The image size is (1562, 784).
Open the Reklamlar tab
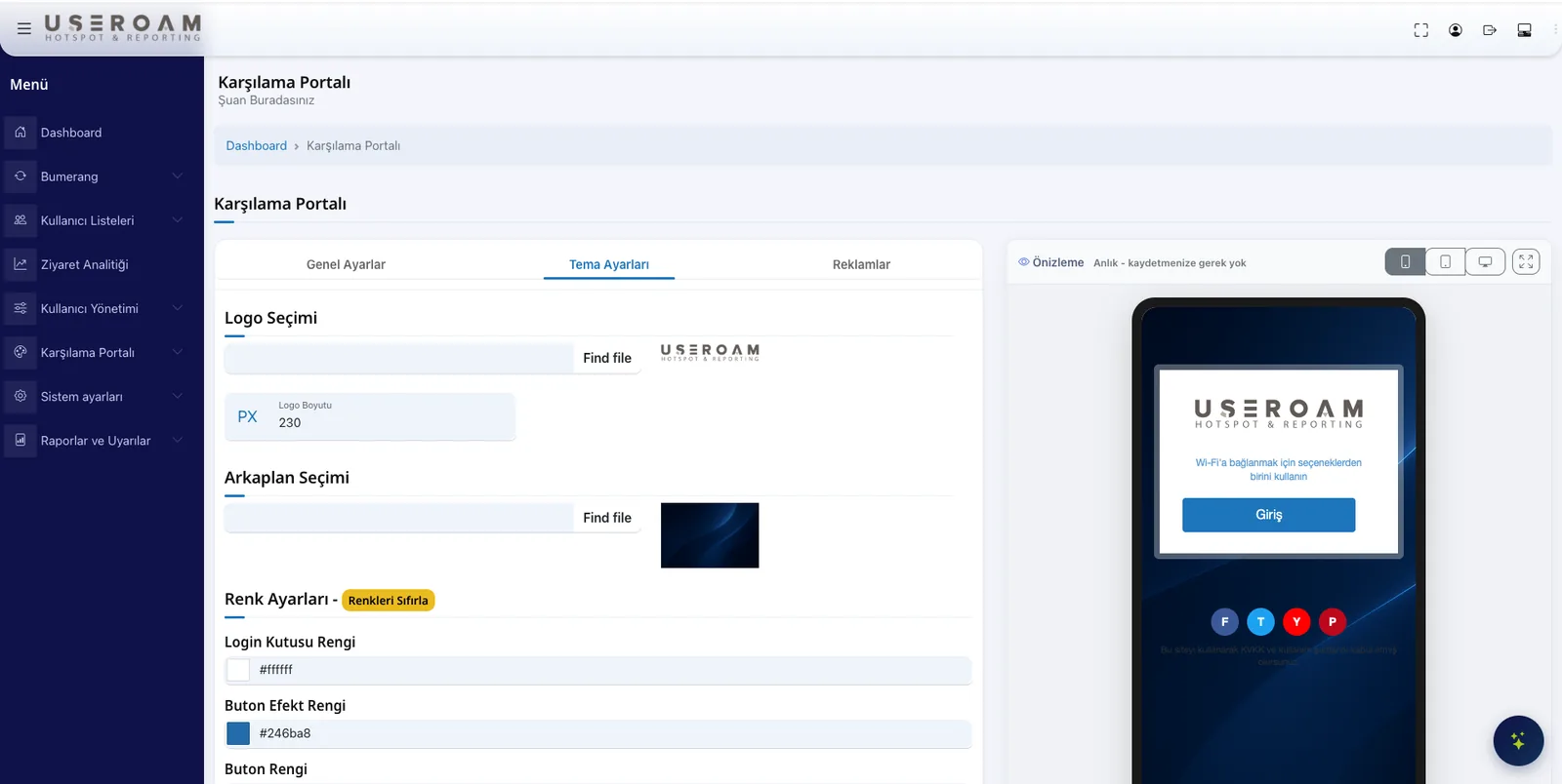(x=861, y=264)
